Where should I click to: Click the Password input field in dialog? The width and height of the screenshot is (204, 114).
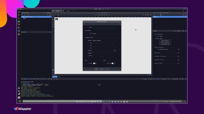click(103, 51)
